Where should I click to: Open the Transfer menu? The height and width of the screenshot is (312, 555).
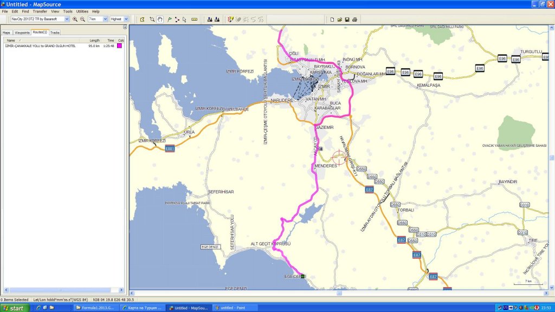click(40, 11)
